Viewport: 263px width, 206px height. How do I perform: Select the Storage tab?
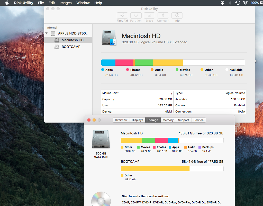pyautogui.click(x=153, y=120)
